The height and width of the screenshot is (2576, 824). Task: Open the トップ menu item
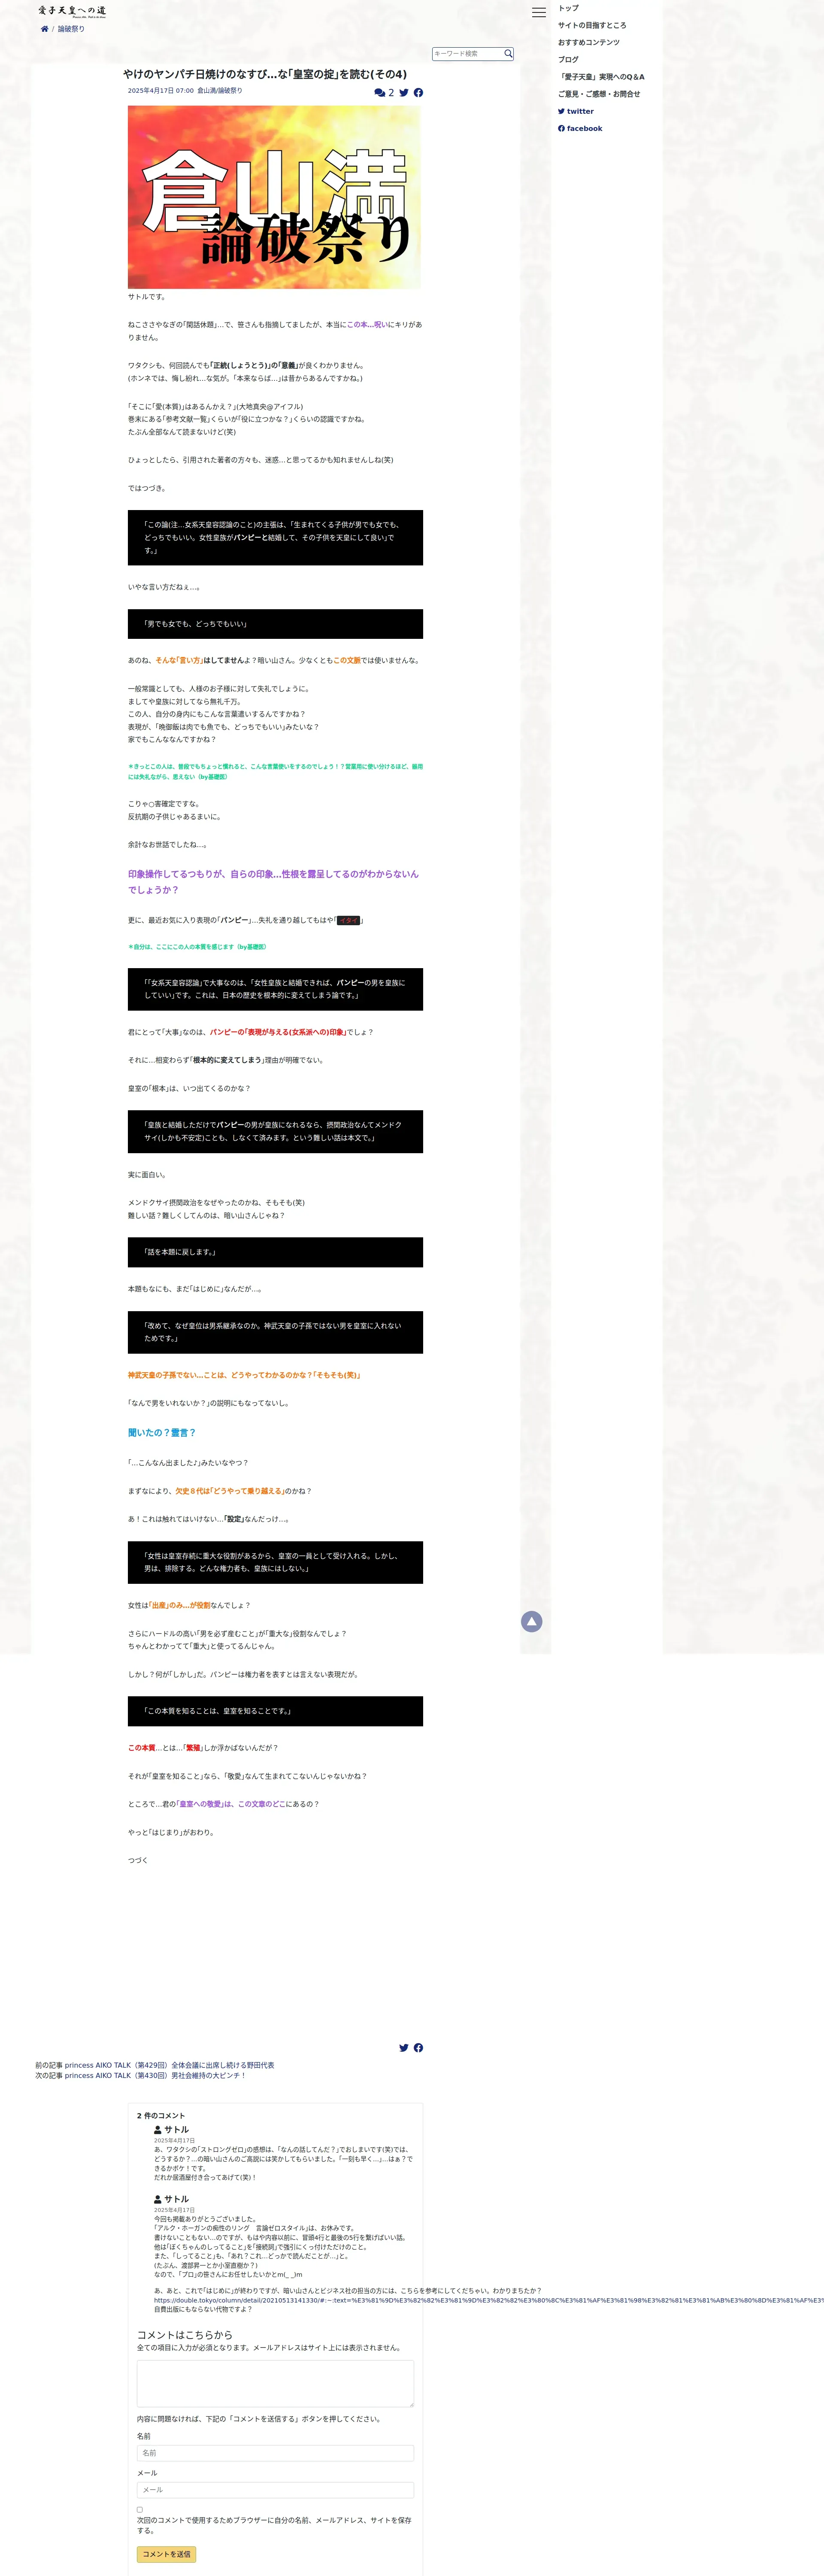[x=568, y=8]
